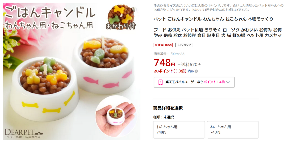Screen dimensions: 286x142
Task: Click the 39ショップ badge
Action: (x=184, y=45)
